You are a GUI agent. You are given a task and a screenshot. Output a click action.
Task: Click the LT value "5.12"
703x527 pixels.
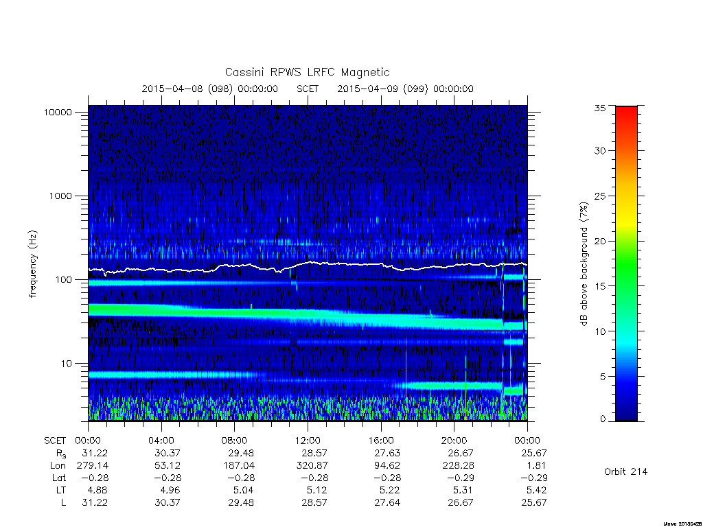point(317,490)
